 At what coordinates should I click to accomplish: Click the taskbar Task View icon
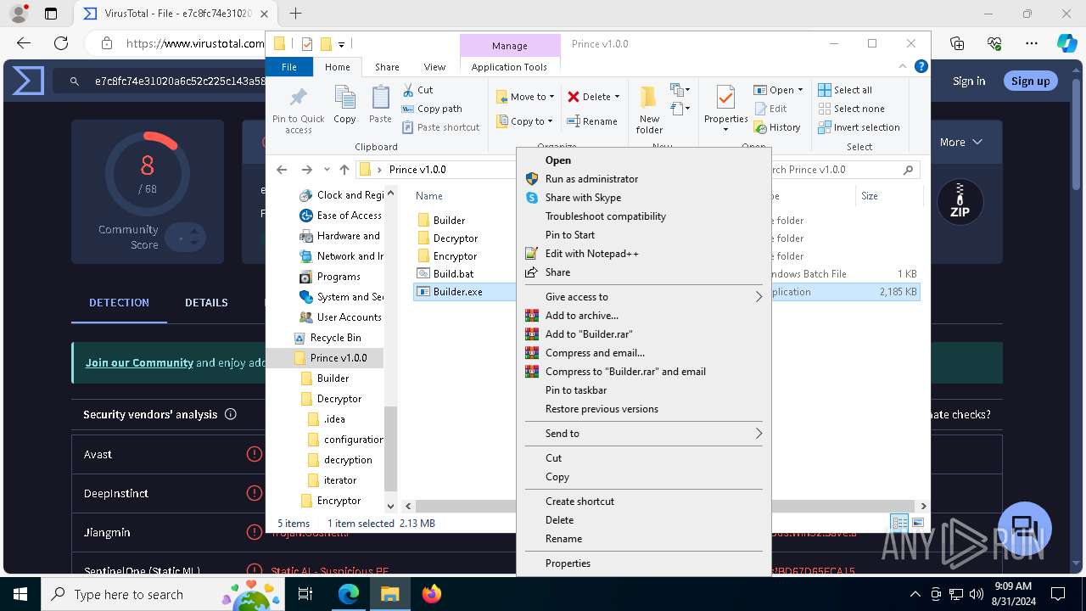305,594
